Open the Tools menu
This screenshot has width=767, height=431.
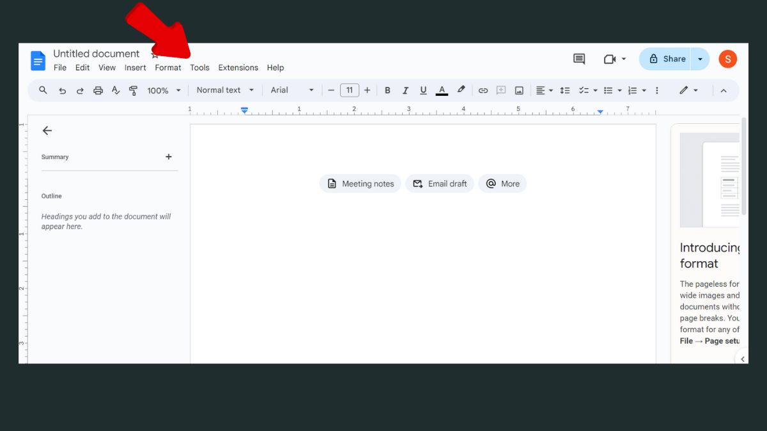click(199, 68)
